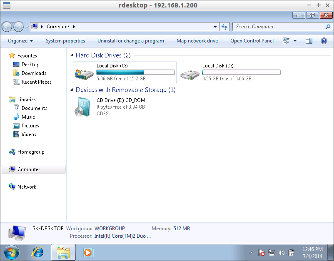The height and width of the screenshot is (261, 334).
Task: Toggle the preview pane icon
Action: (309, 41)
